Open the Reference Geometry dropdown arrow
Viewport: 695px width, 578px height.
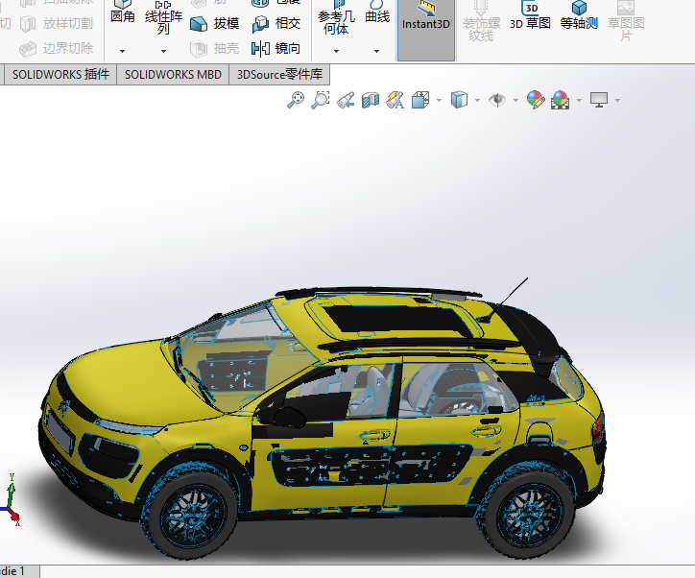(336, 52)
